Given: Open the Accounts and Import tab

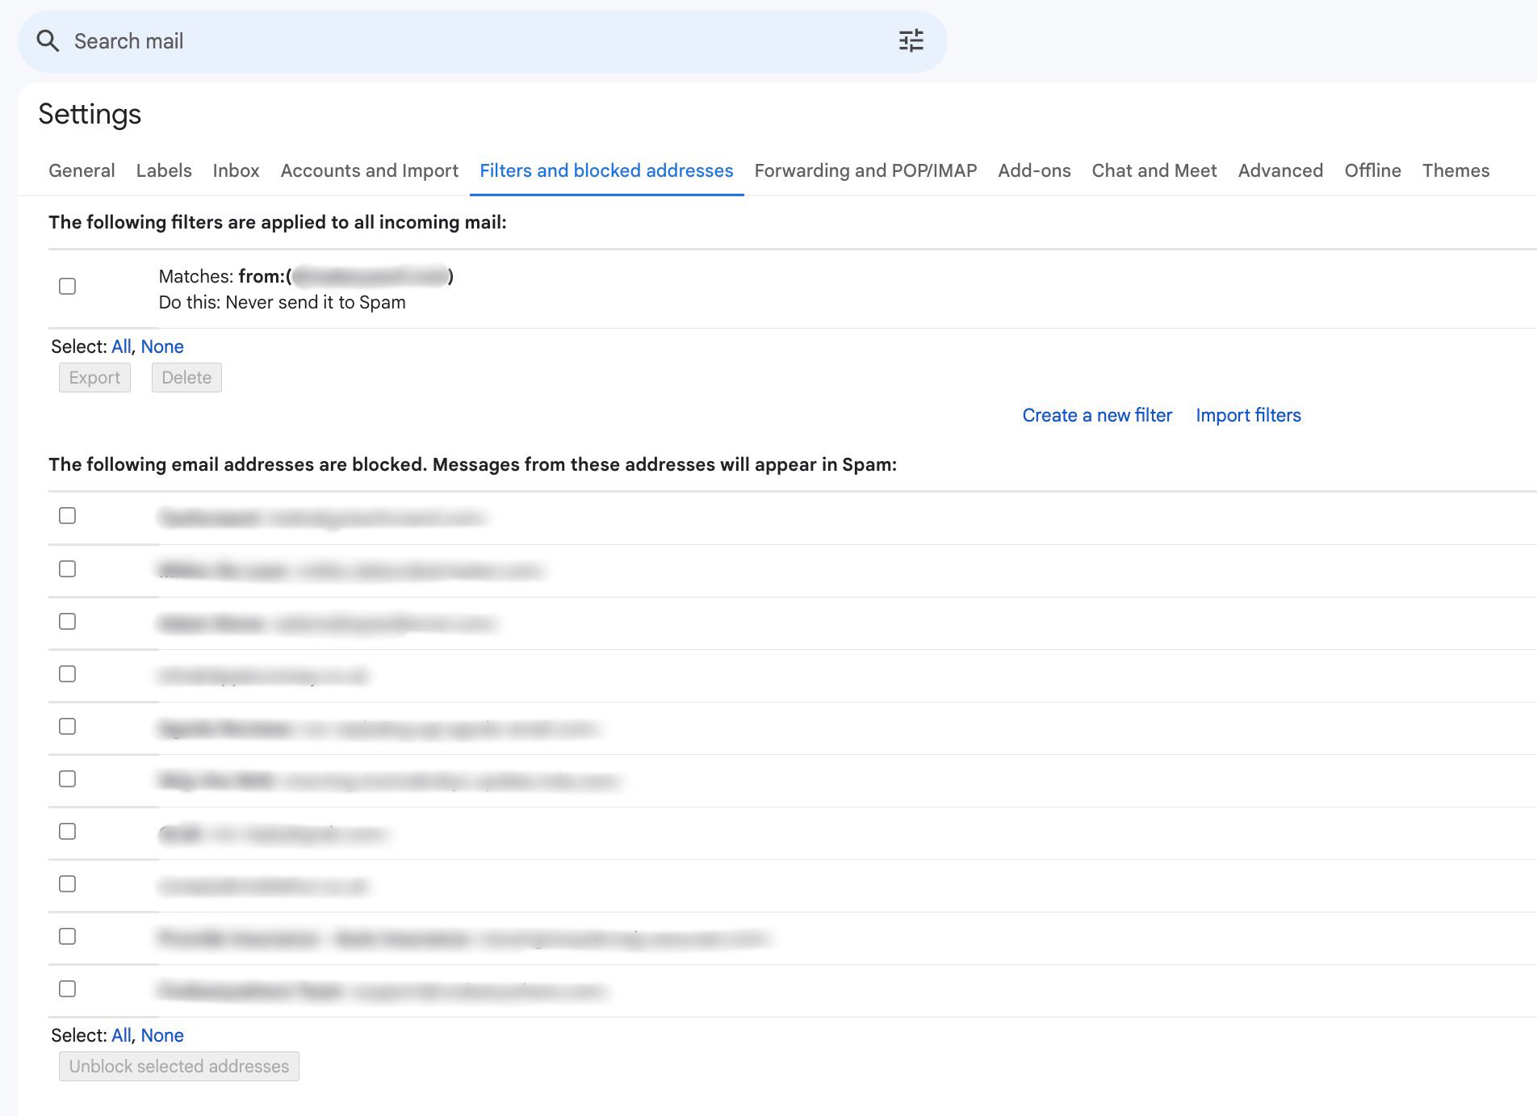Looking at the screenshot, I should [x=369, y=170].
